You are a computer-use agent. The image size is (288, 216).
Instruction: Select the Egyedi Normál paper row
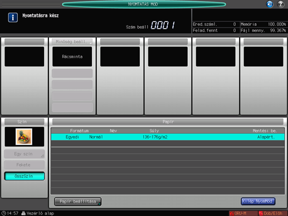[x=168, y=137]
